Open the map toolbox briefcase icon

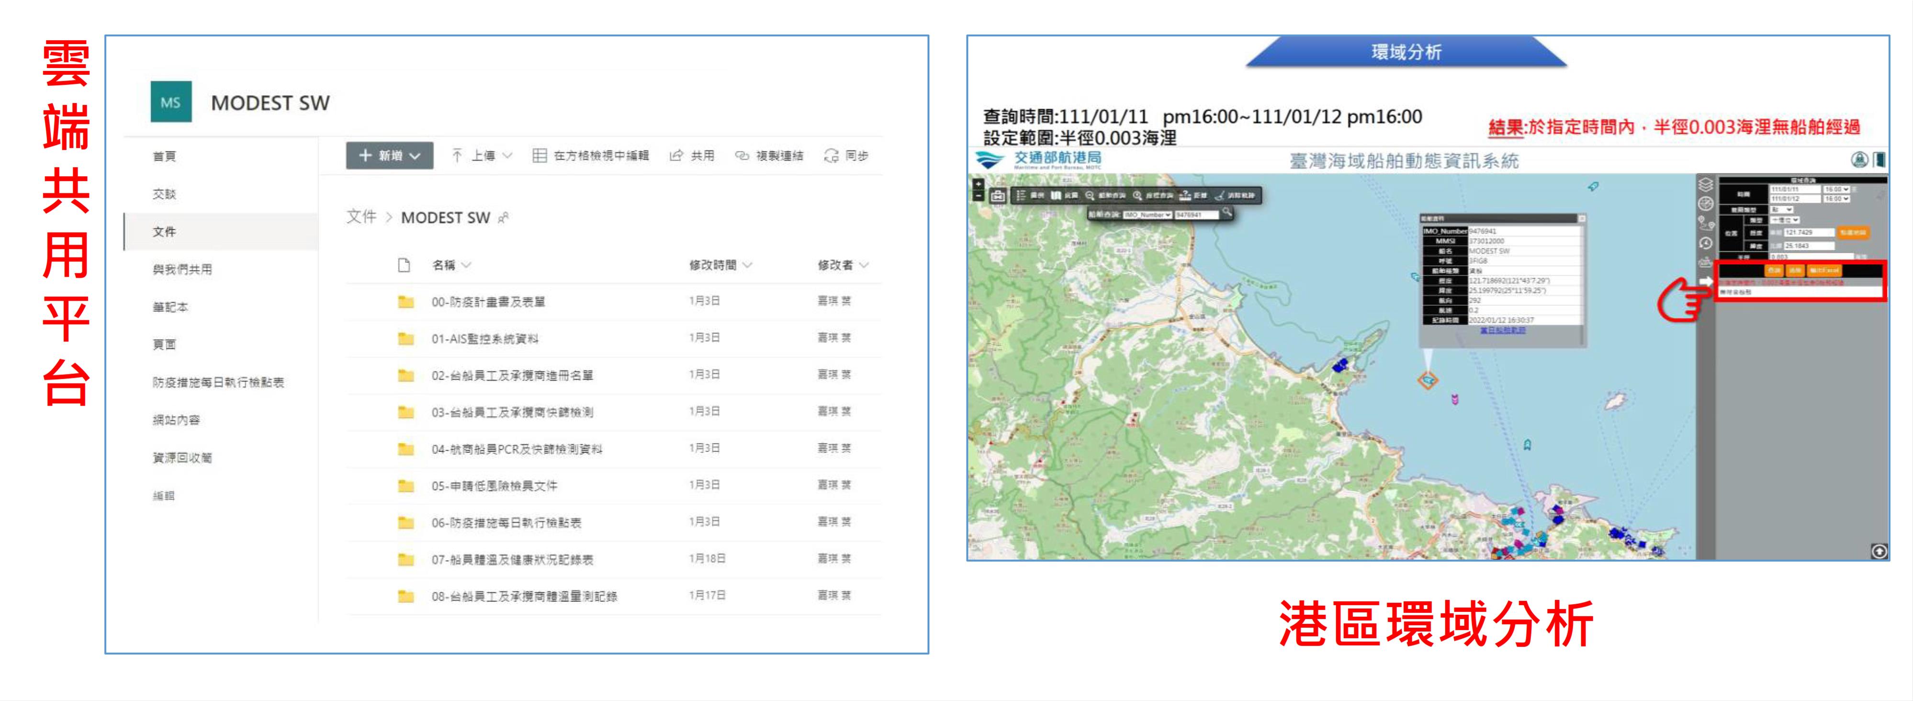click(997, 196)
